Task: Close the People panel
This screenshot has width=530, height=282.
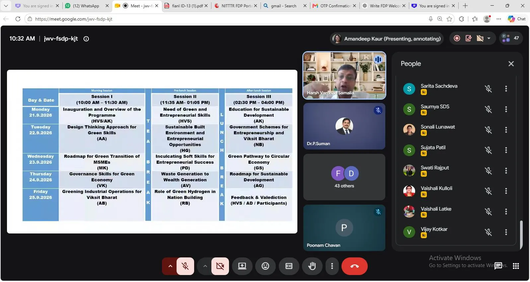Action: click(511, 64)
